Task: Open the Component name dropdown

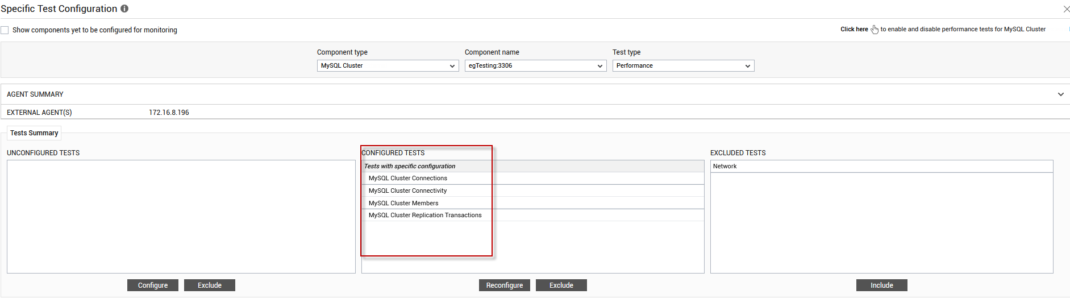Action: tap(535, 66)
